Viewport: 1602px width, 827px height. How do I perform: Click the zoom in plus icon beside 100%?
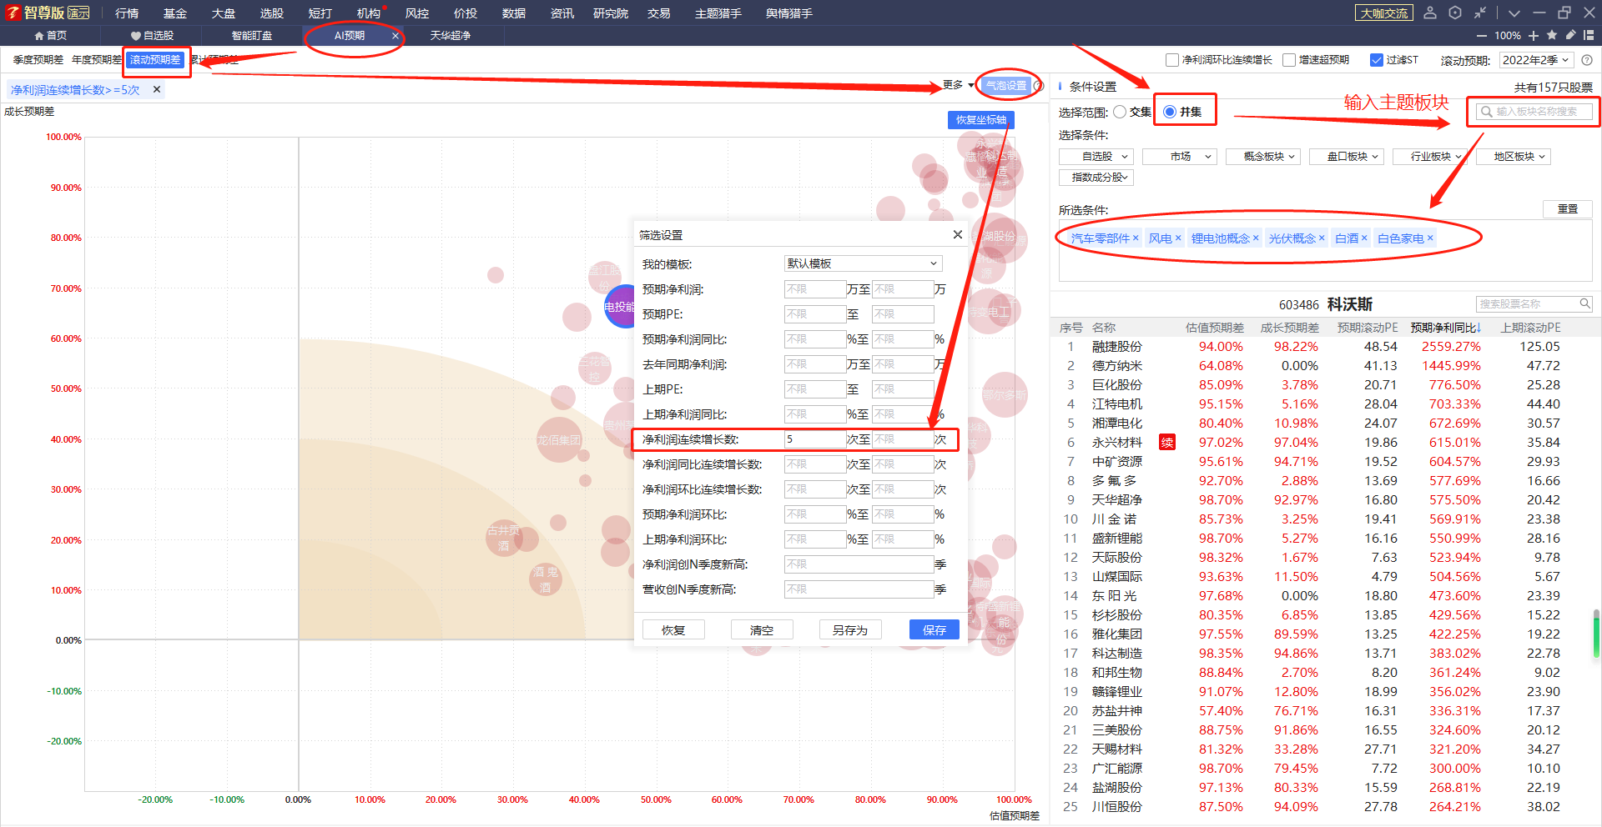[1534, 36]
